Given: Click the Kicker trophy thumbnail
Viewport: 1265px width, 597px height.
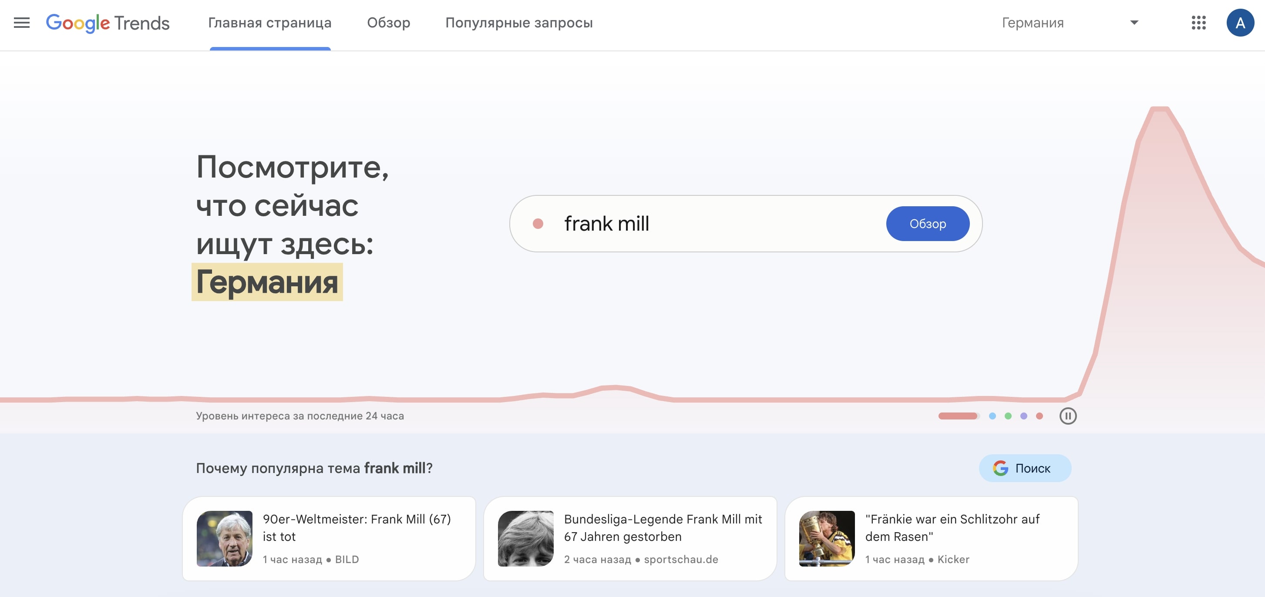Looking at the screenshot, I should pos(827,538).
